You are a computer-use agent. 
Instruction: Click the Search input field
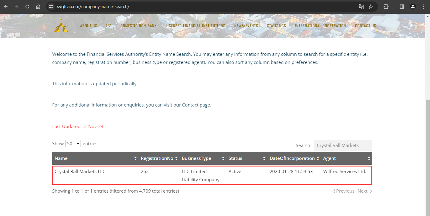pos(343,145)
